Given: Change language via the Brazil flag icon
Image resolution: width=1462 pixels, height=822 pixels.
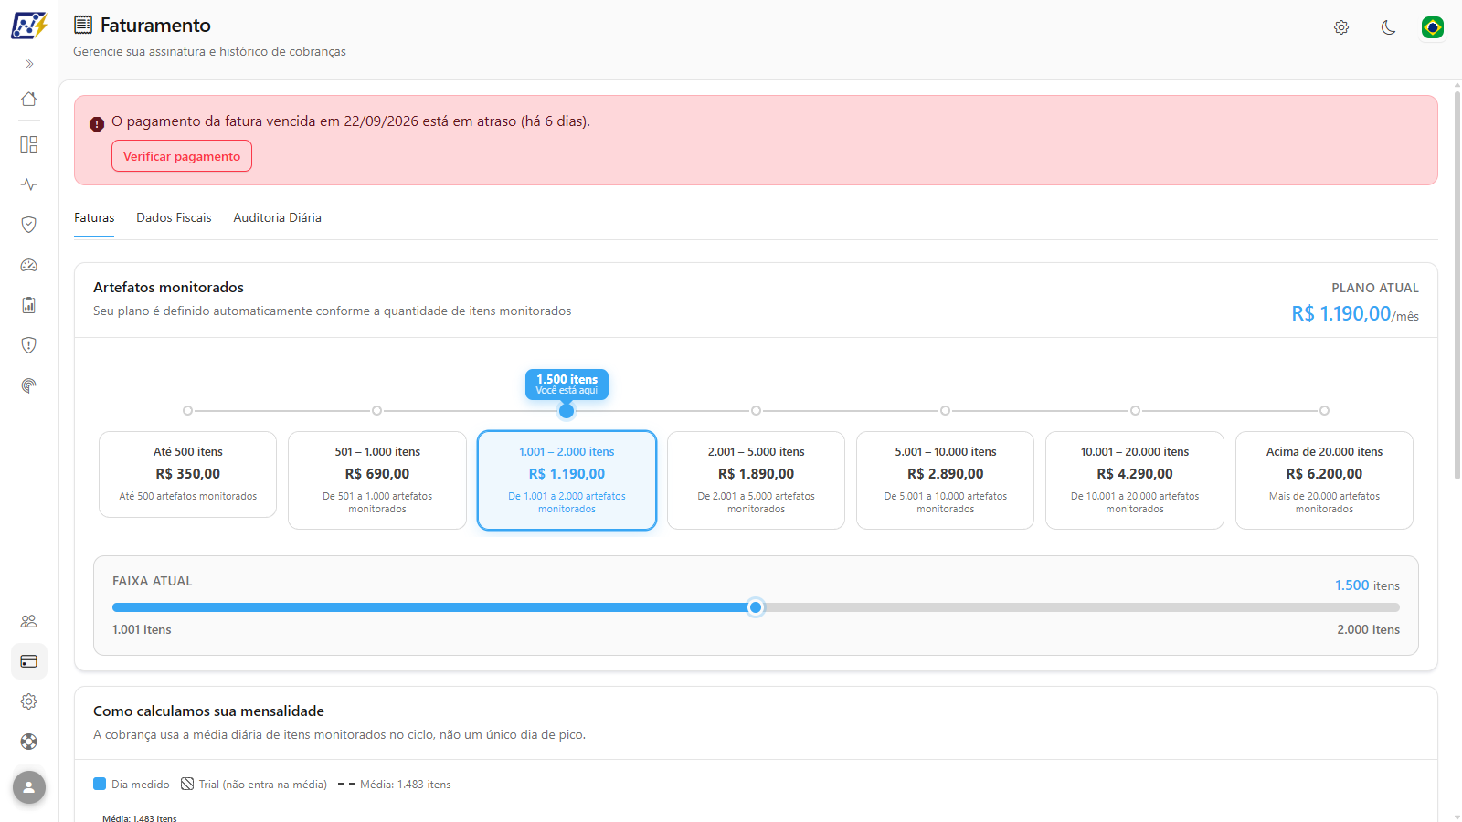Looking at the screenshot, I should pyautogui.click(x=1433, y=27).
